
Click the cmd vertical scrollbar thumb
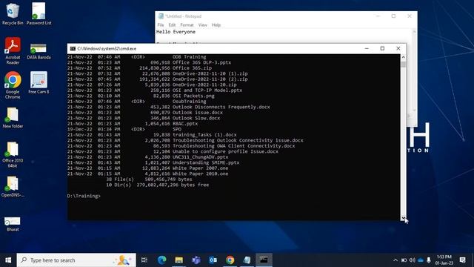point(403,64)
